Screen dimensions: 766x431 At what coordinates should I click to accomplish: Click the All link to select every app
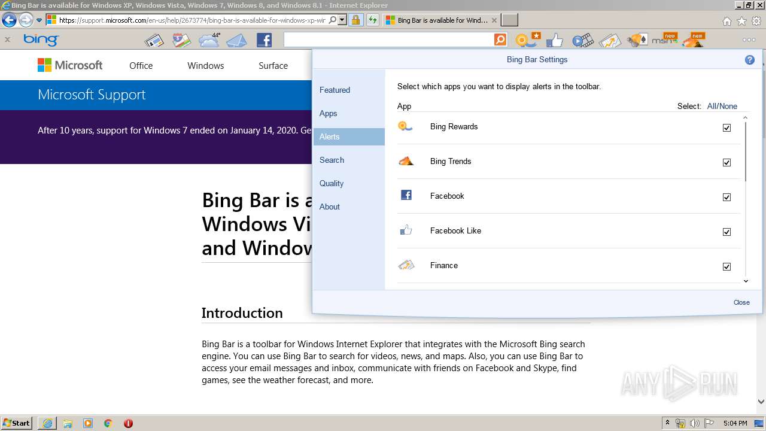[712, 106]
